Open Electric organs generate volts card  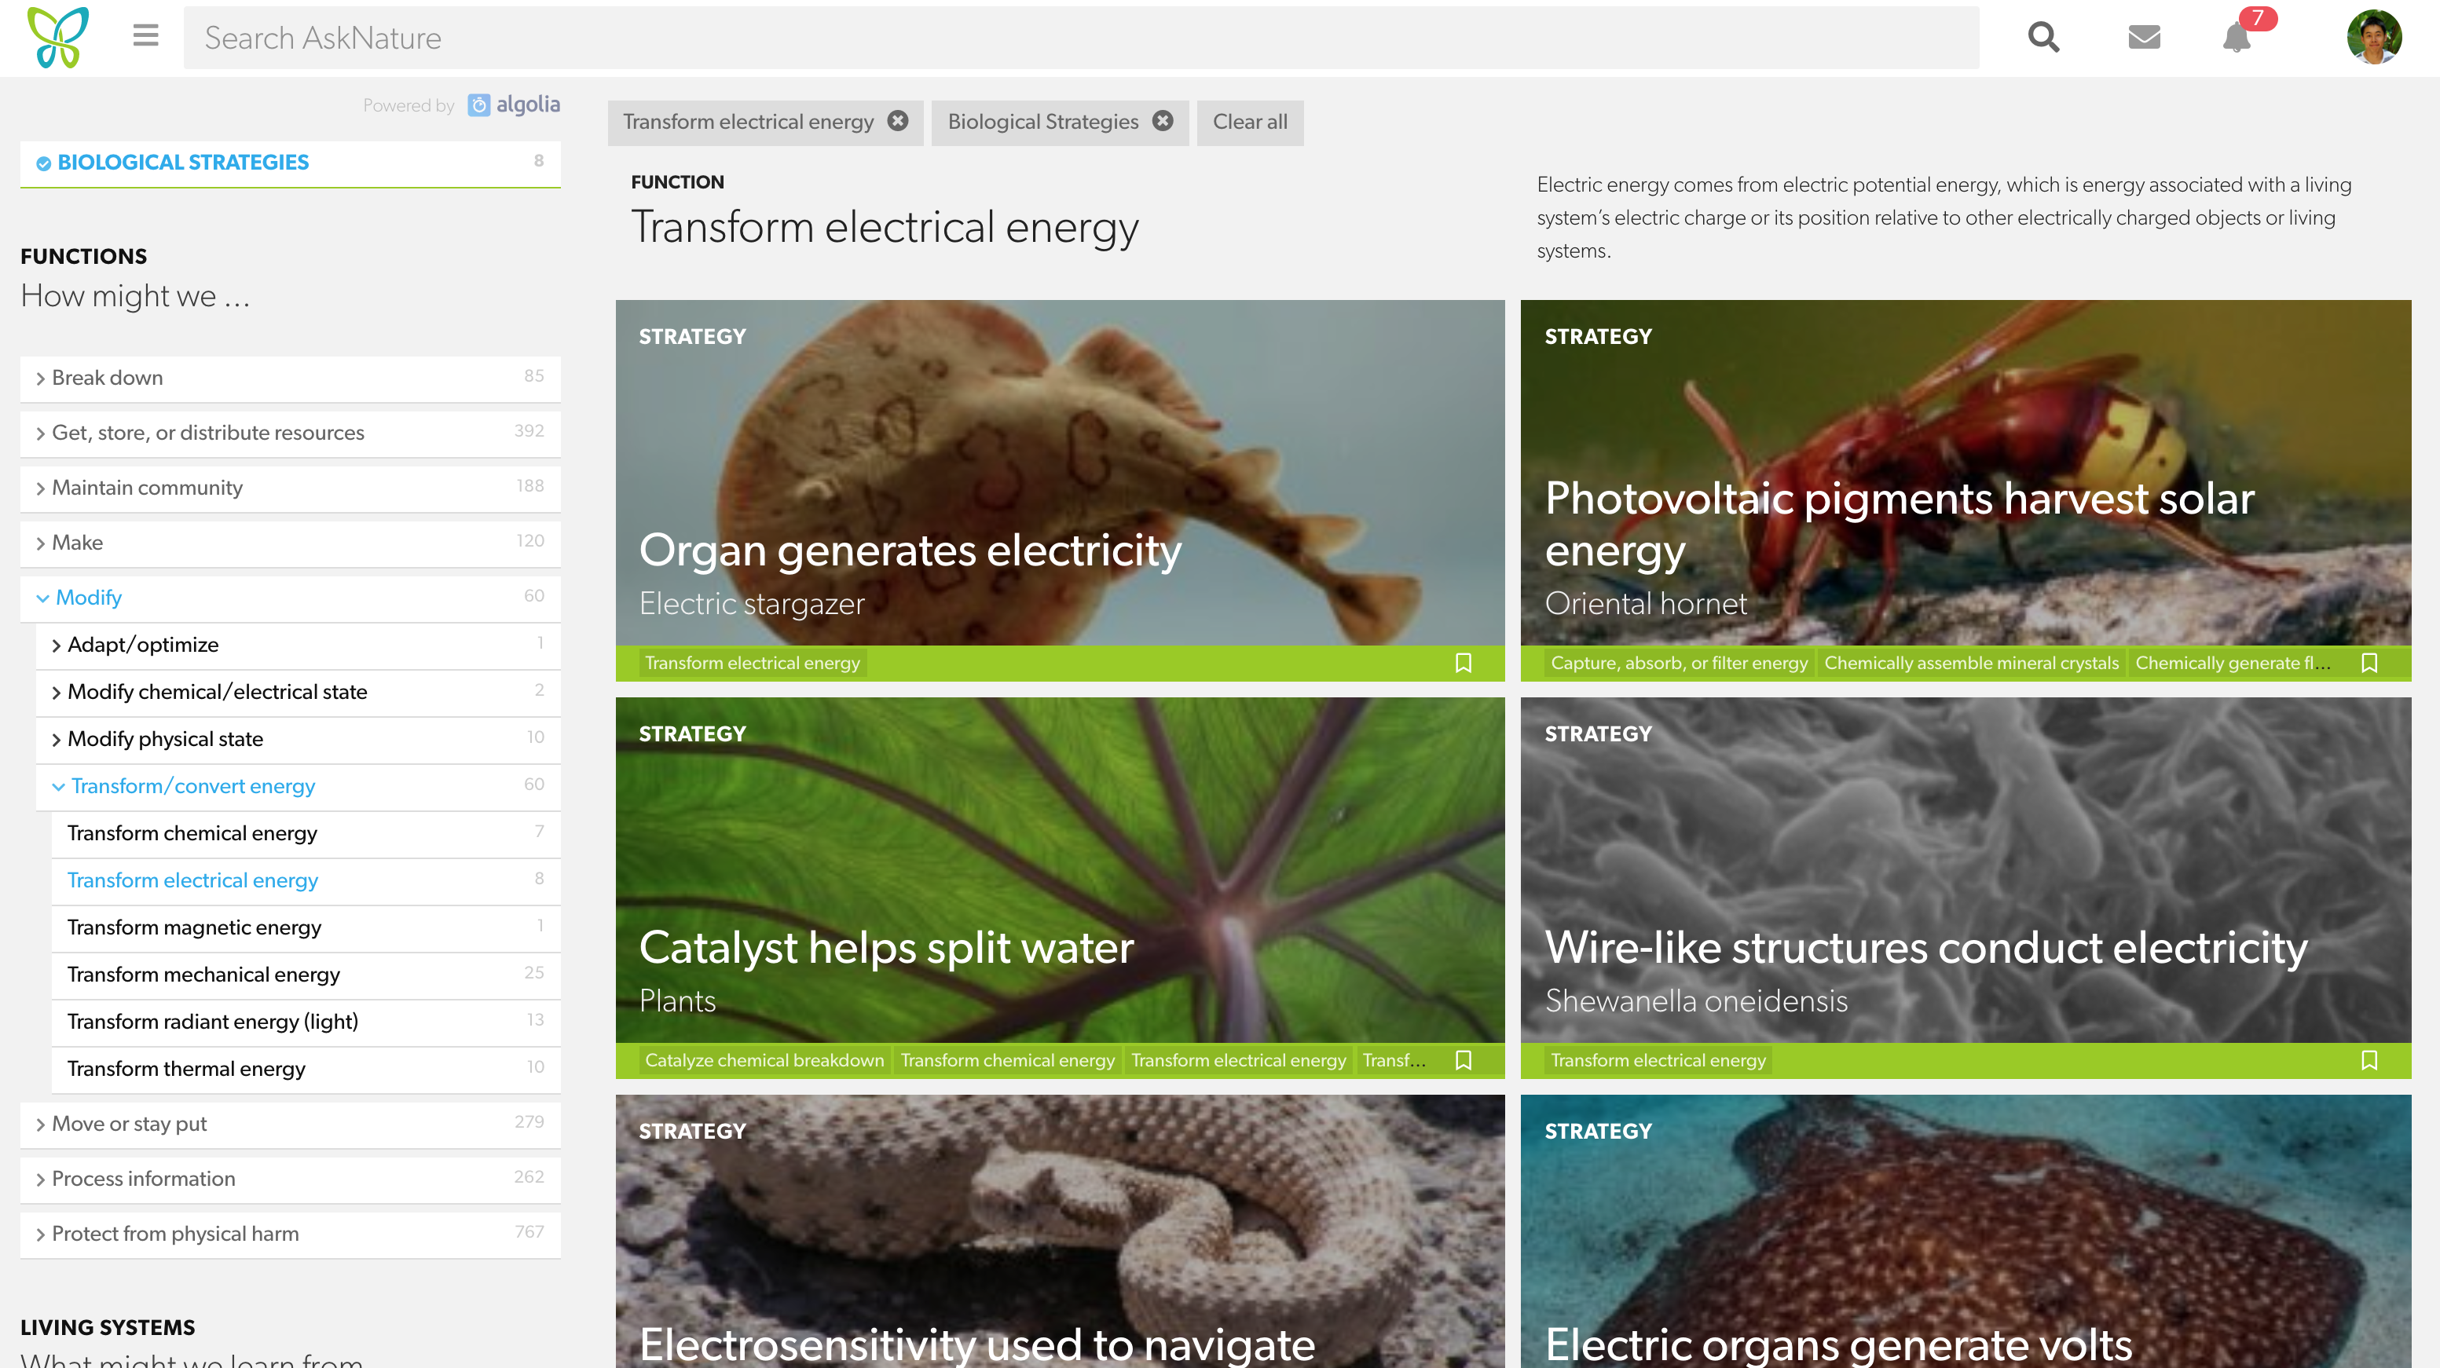tap(1966, 1231)
